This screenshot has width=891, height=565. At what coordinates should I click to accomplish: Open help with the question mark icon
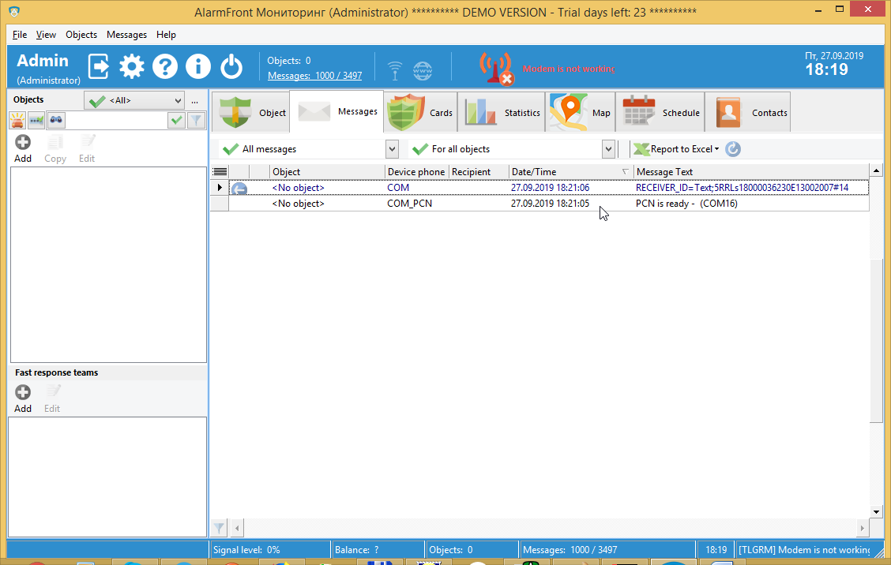[x=165, y=66]
